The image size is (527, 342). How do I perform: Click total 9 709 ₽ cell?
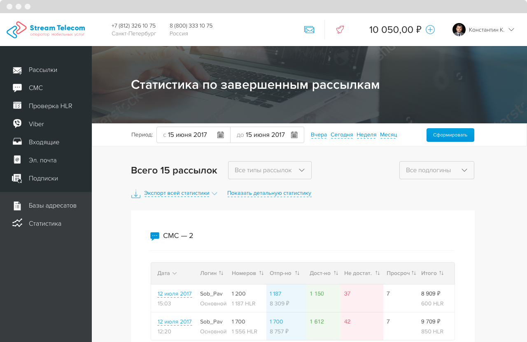tap(431, 322)
